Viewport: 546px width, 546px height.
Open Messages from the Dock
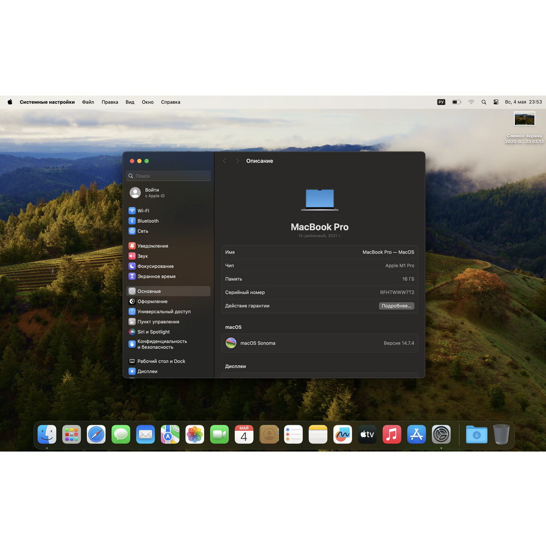121,434
